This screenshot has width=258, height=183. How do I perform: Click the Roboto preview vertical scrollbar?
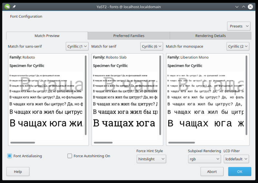point(85,95)
